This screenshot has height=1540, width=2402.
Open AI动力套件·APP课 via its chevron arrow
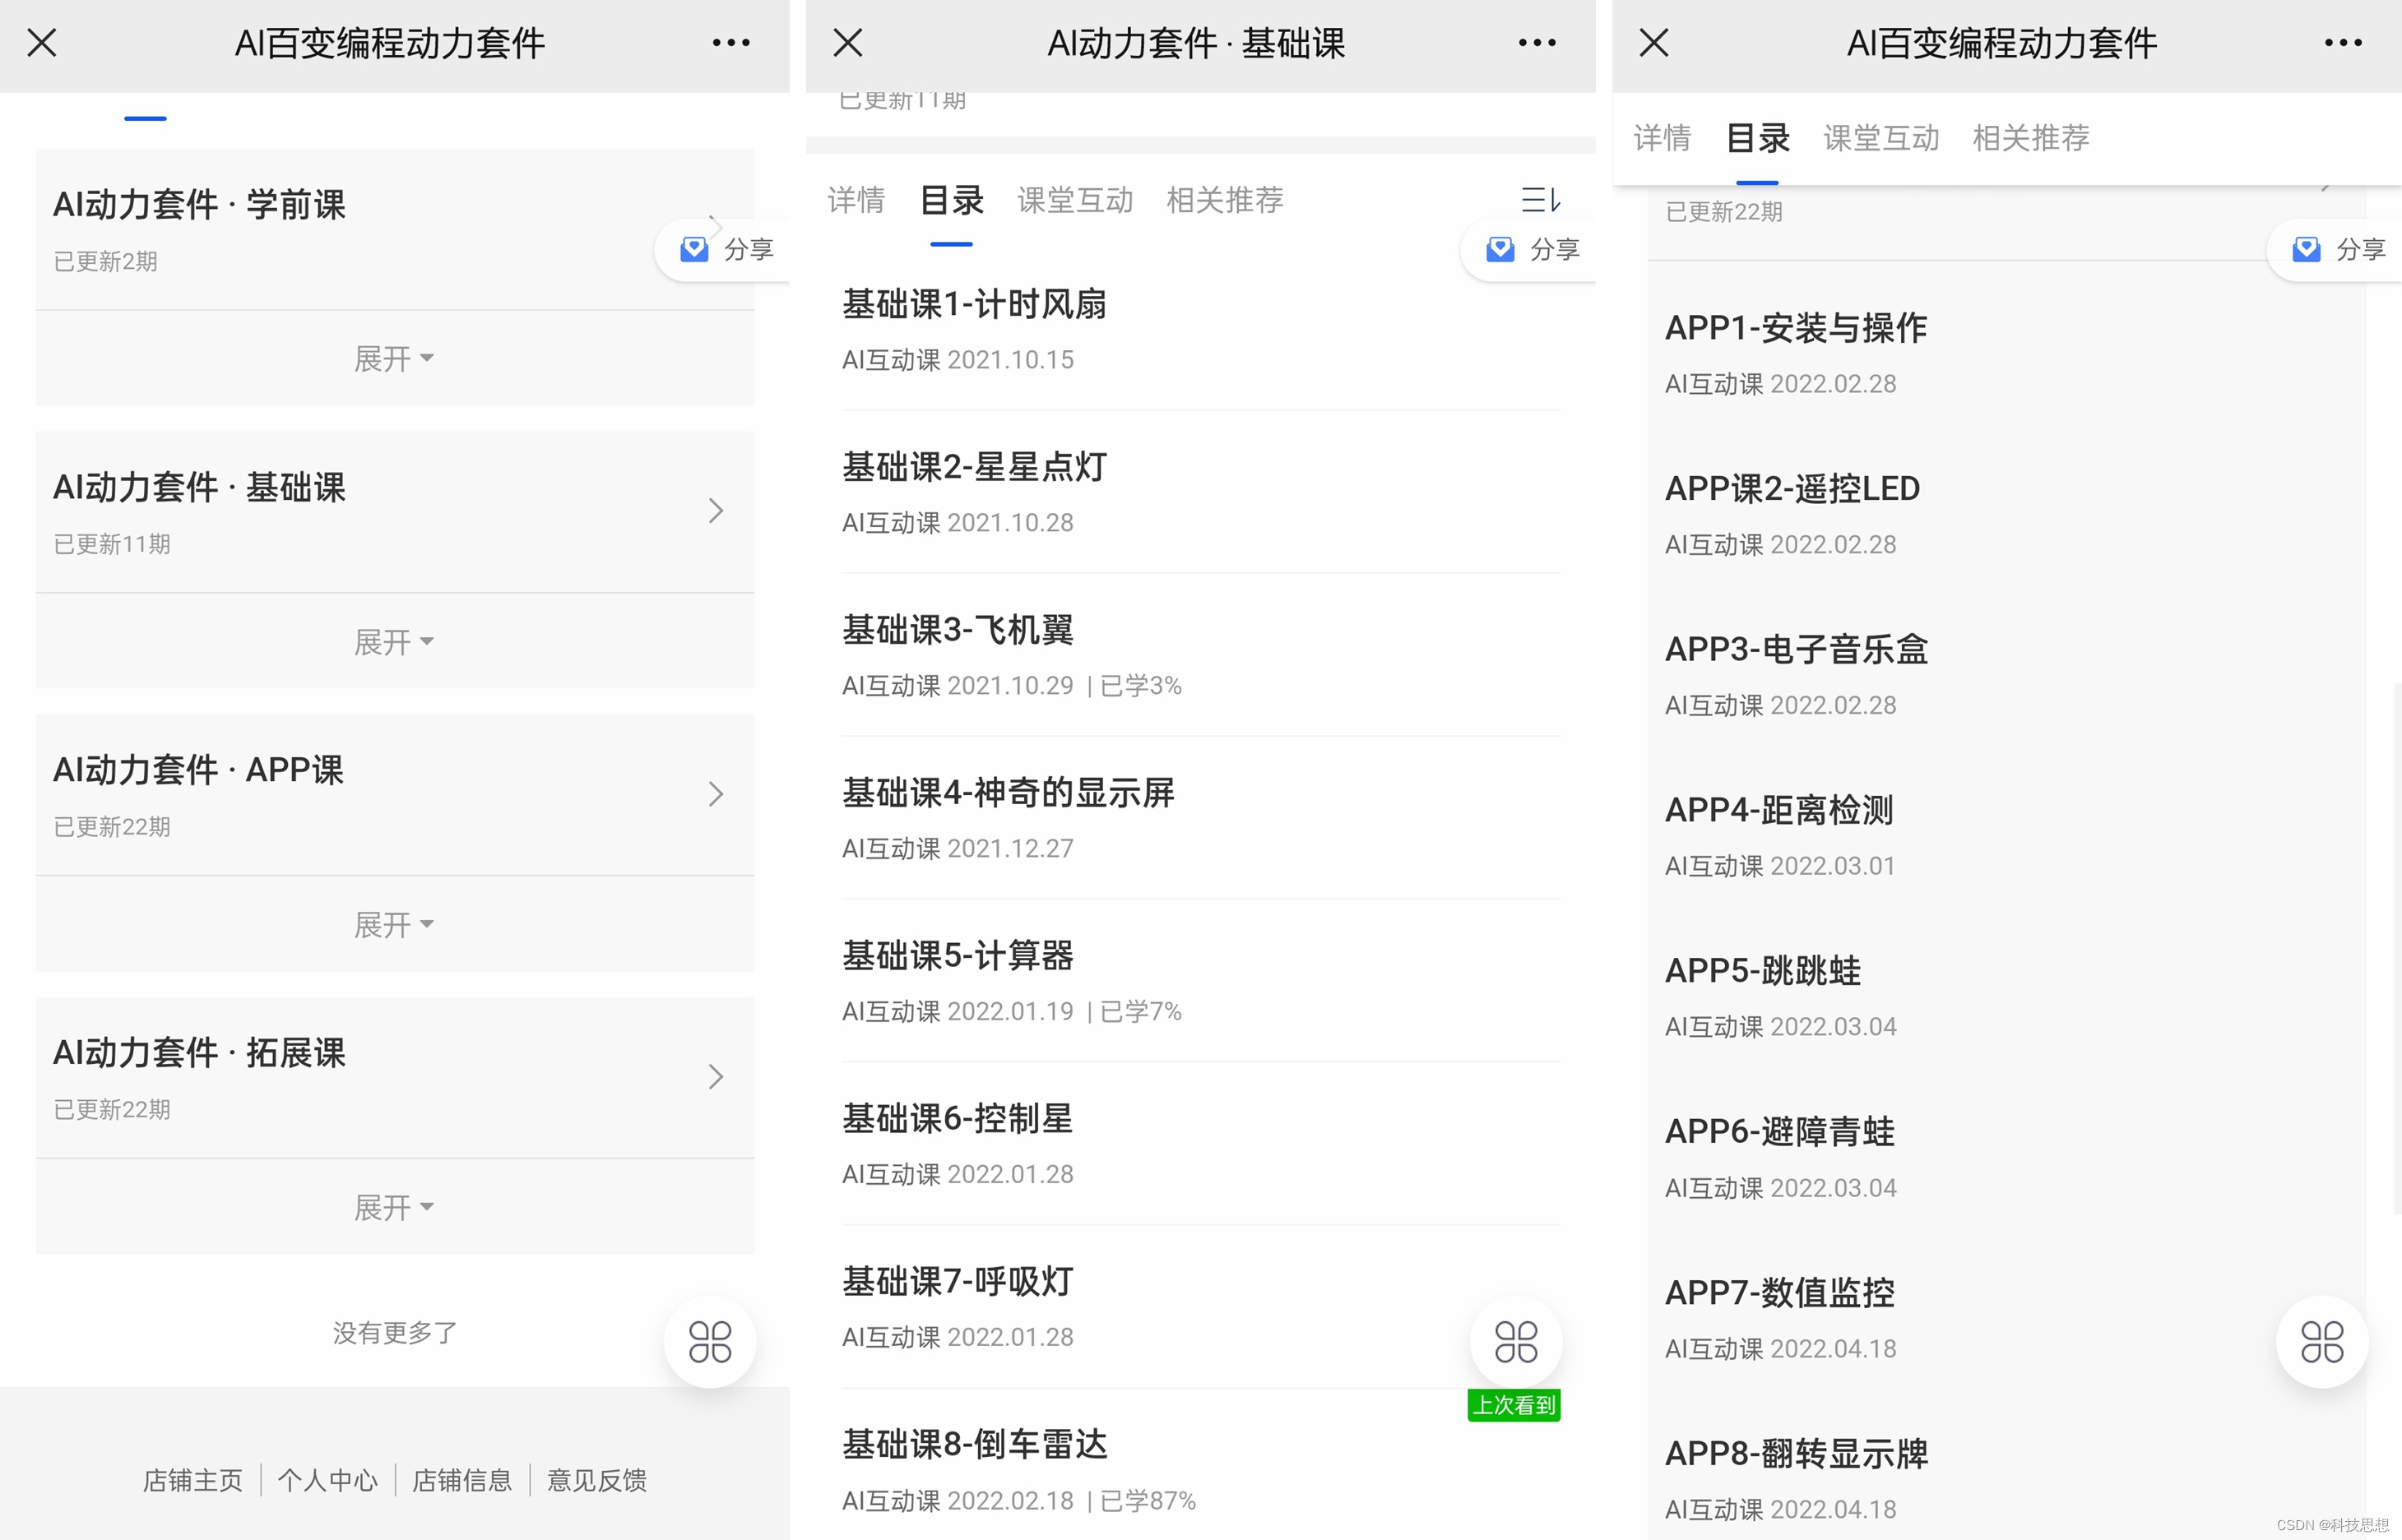click(x=716, y=794)
